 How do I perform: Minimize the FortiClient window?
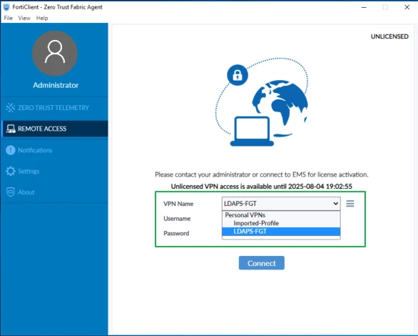(364, 7)
